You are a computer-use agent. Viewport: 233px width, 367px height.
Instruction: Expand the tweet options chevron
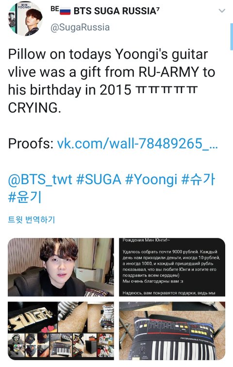[x=222, y=11]
